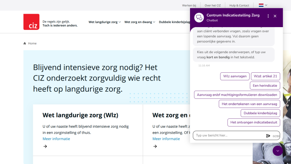
Task: Click arrow under Wet langdurige zorg card
Action: click(x=45, y=147)
